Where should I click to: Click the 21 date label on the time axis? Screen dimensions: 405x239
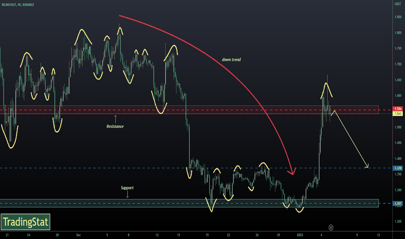[x=7, y=235]
